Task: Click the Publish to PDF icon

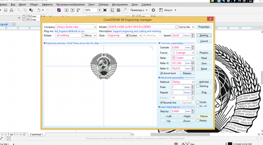Action: (79, 10)
